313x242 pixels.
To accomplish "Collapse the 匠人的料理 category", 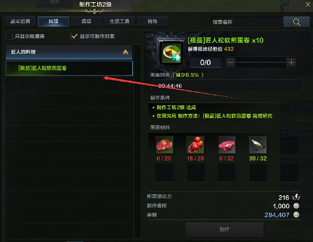I will coord(125,52).
